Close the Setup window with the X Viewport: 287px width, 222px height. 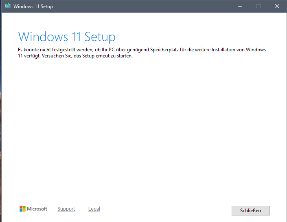[277, 6]
